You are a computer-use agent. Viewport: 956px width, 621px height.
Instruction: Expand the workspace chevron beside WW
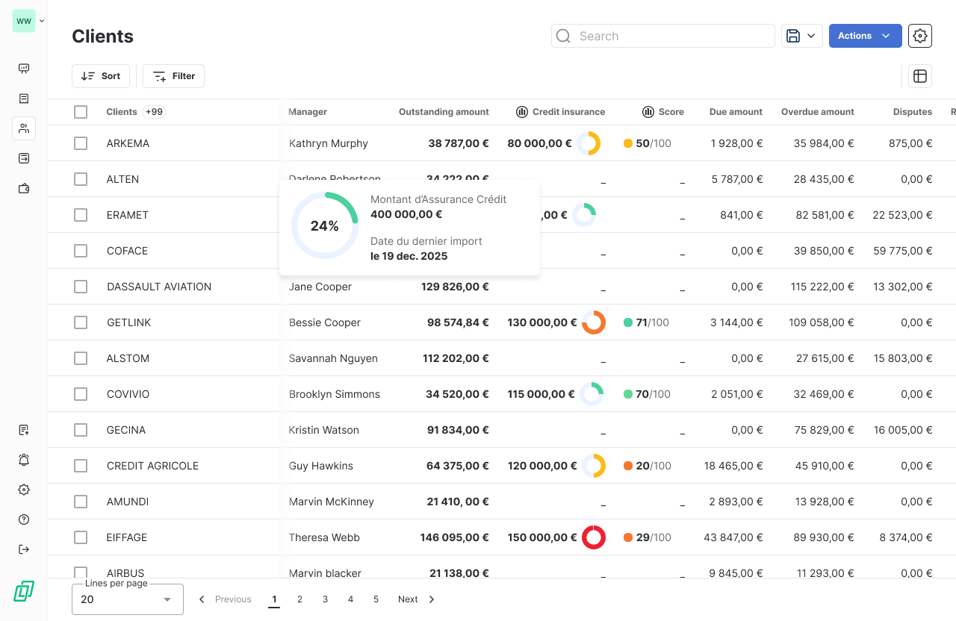tap(42, 21)
